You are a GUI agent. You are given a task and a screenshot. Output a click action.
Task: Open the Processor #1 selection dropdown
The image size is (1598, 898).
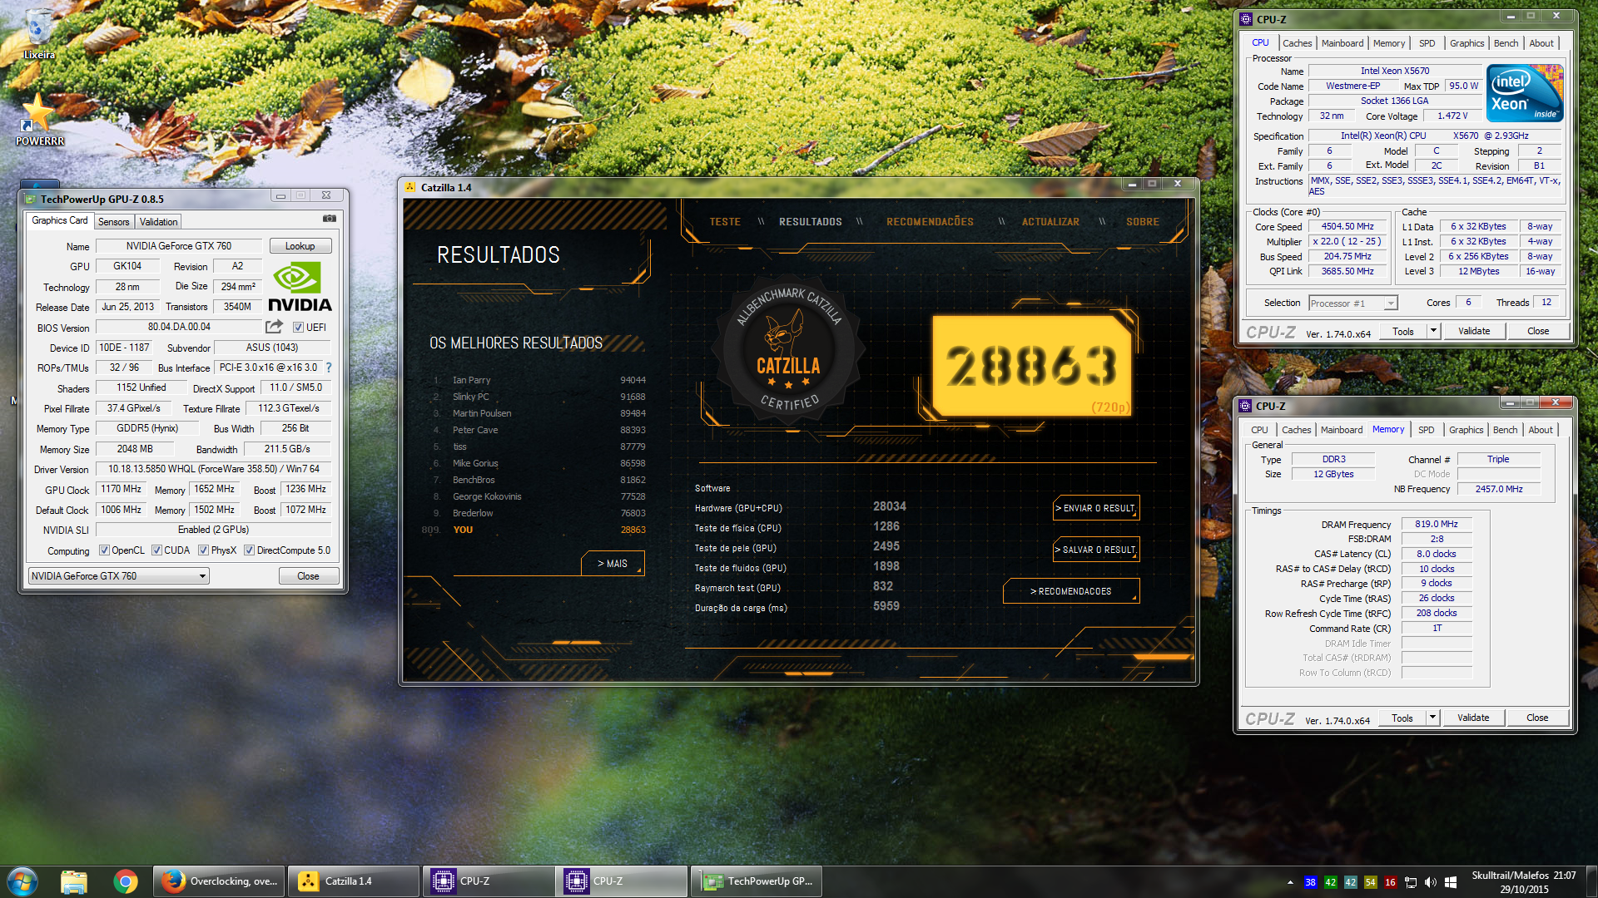1352,303
